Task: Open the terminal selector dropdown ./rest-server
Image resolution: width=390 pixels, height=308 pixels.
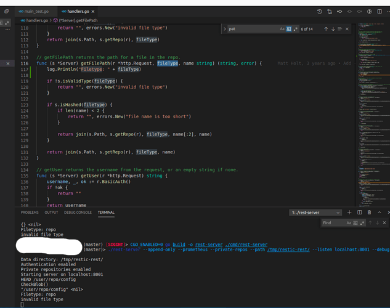Action: pos(315,213)
